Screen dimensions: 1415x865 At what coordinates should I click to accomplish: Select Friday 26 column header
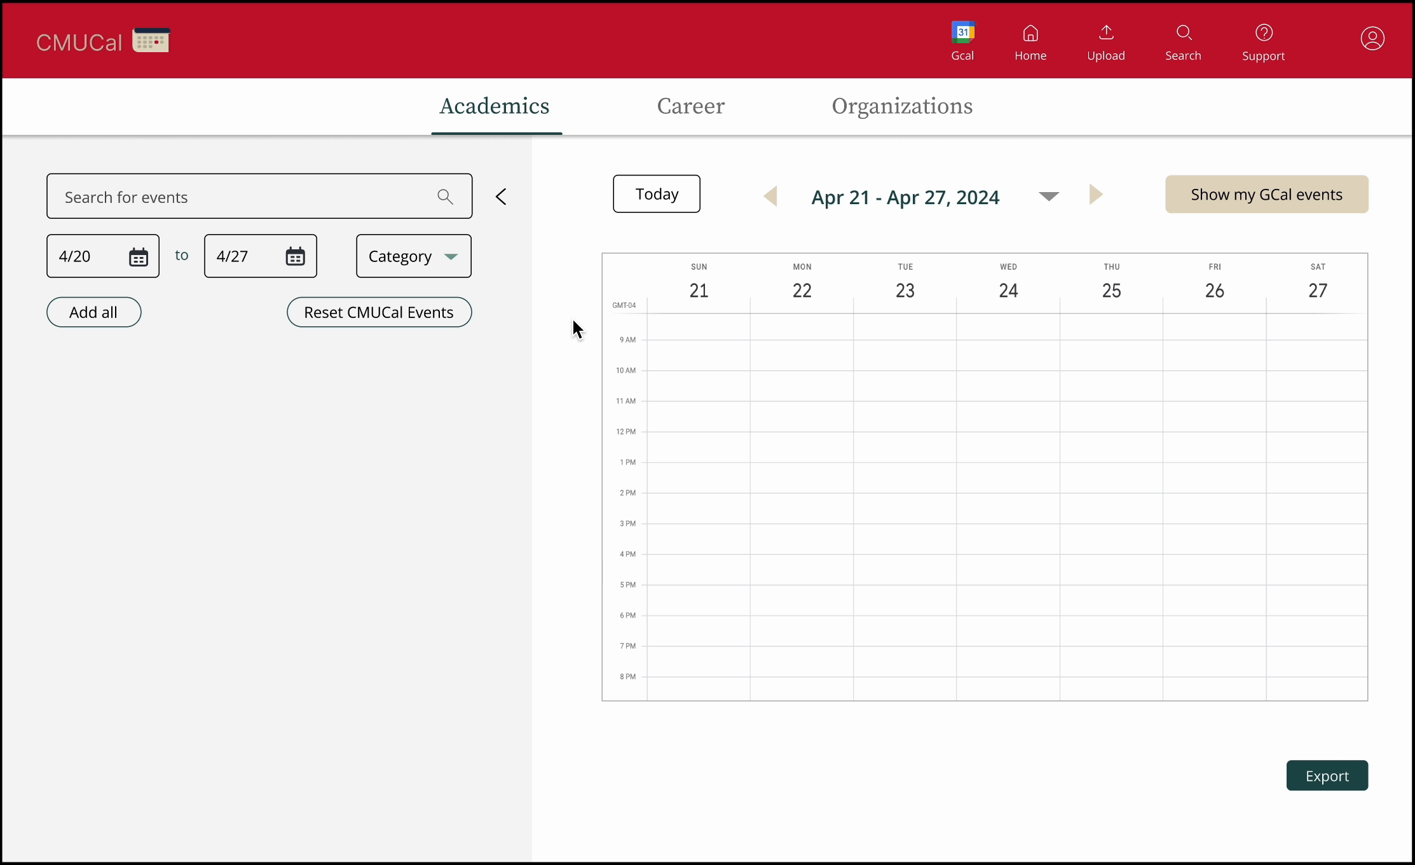1215,282
